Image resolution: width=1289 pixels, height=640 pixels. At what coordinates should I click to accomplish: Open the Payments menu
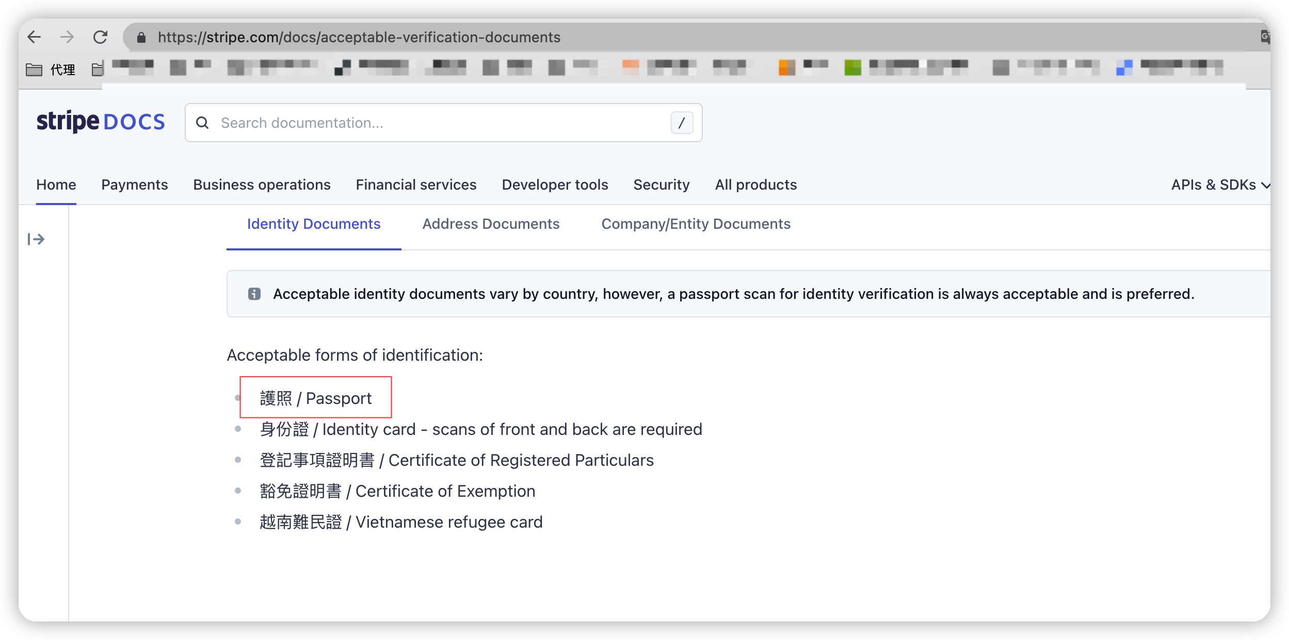tap(134, 184)
